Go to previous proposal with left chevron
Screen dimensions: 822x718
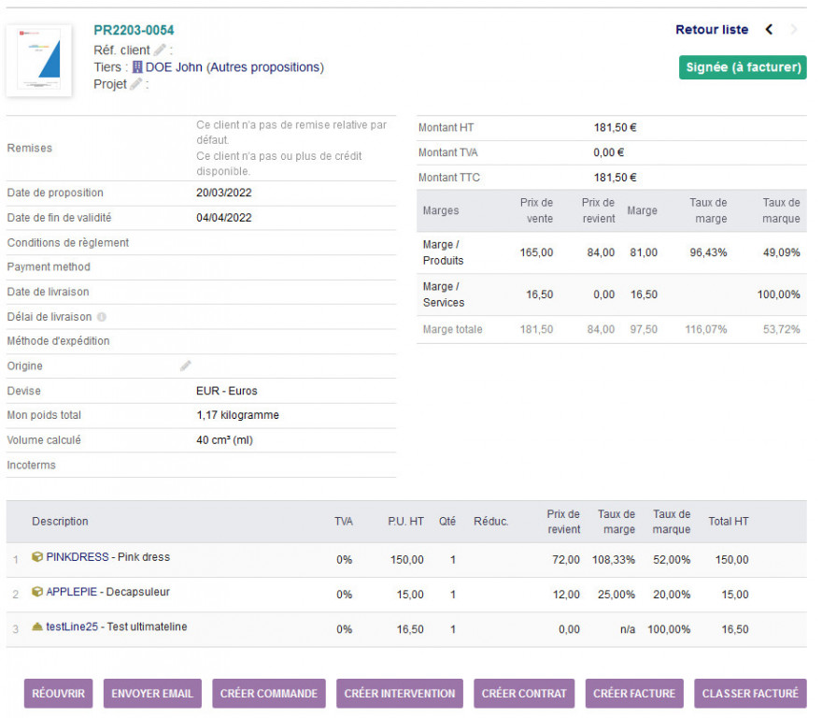tap(769, 30)
